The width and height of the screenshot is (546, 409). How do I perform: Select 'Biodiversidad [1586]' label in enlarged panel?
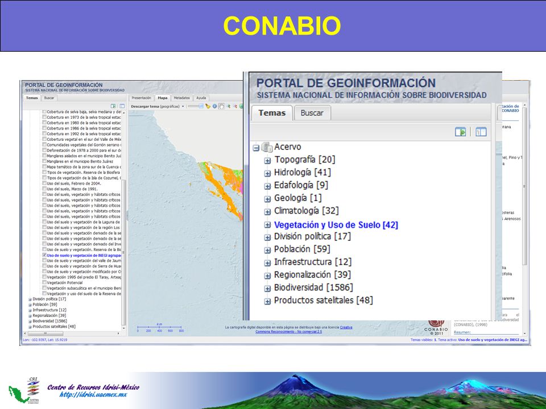[313, 287]
